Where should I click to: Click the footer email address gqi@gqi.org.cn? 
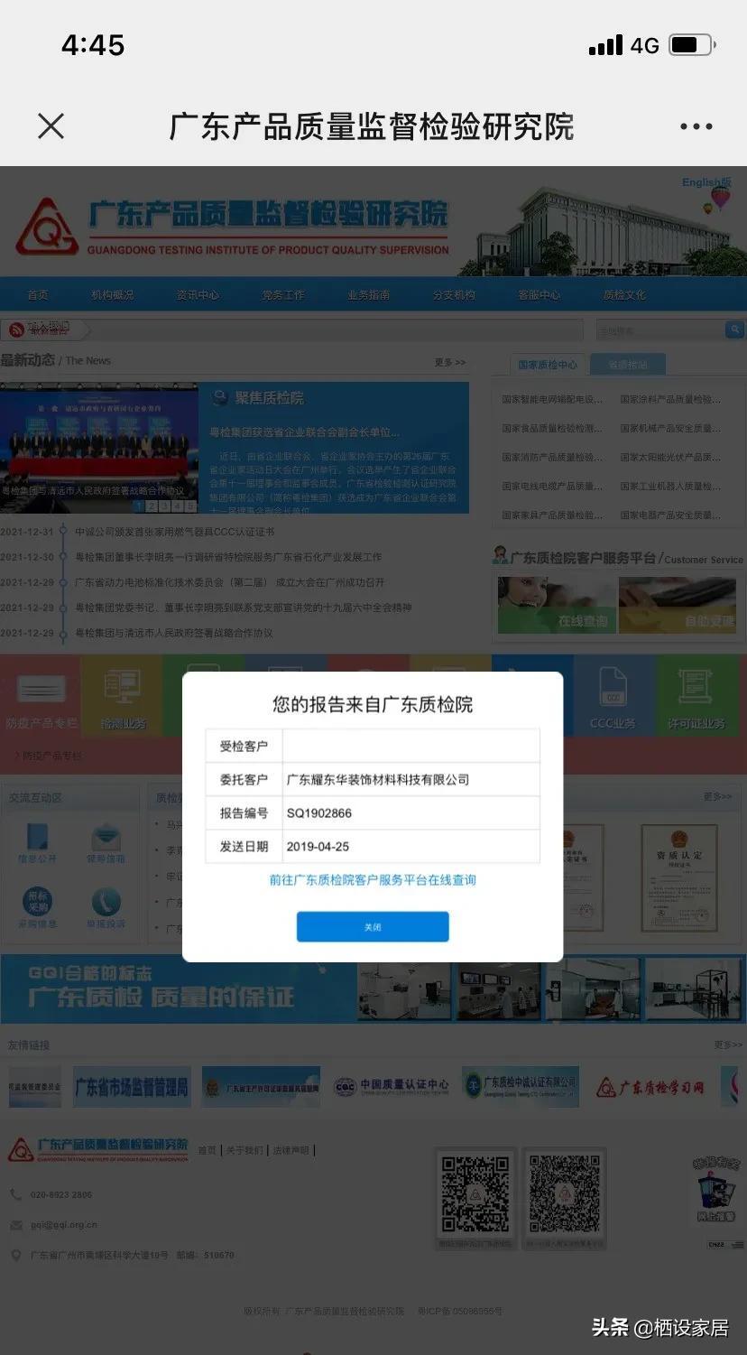(64, 1225)
